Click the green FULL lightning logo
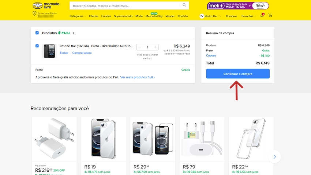 point(64,33)
